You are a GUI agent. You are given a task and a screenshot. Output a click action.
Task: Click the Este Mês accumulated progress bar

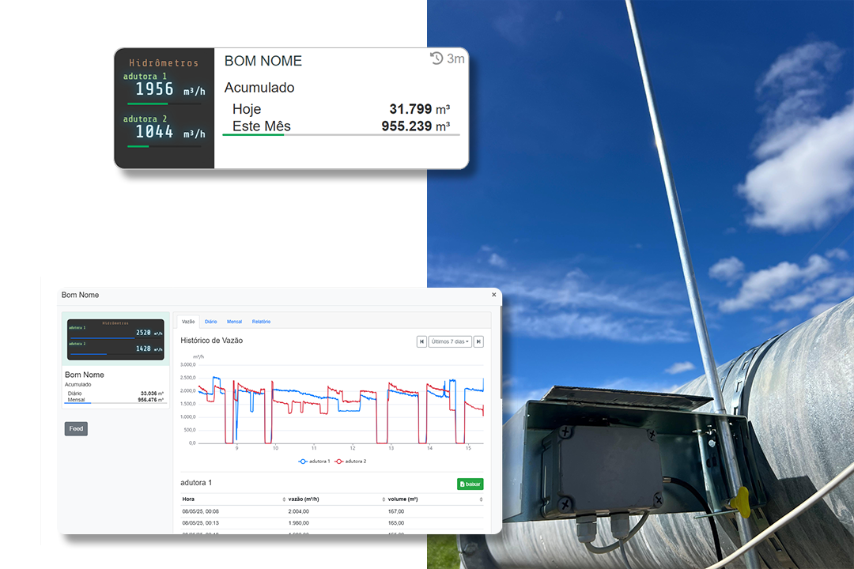pos(341,134)
